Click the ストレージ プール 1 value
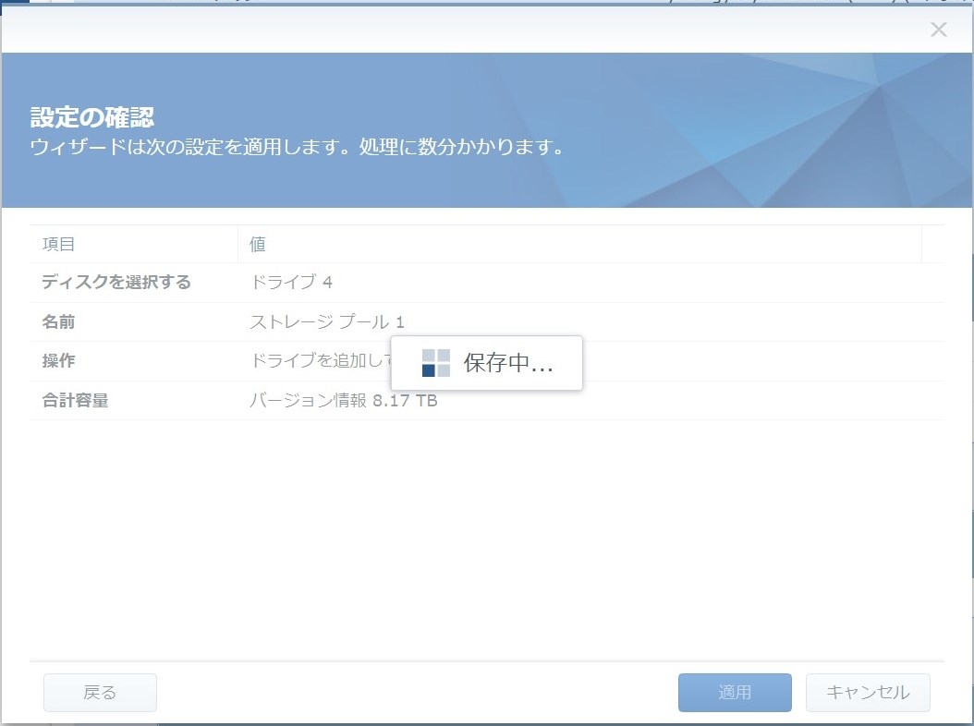The width and height of the screenshot is (974, 726). (x=327, y=322)
